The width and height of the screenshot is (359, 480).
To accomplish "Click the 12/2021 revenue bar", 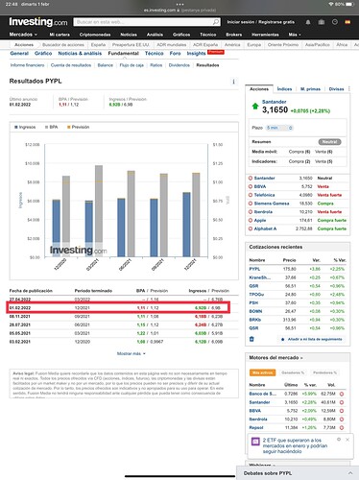I will [x=186, y=225].
